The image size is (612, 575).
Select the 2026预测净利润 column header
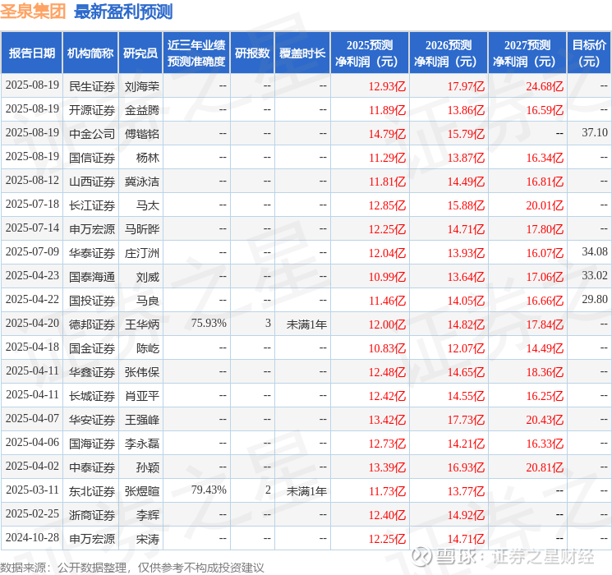(x=449, y=53)
